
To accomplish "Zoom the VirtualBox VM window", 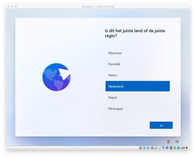I will 16,7.
